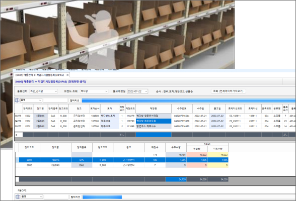296x201 pixels.
Task: Close the [0405] DIPAS work-order tab
Action: coord(67,75)
